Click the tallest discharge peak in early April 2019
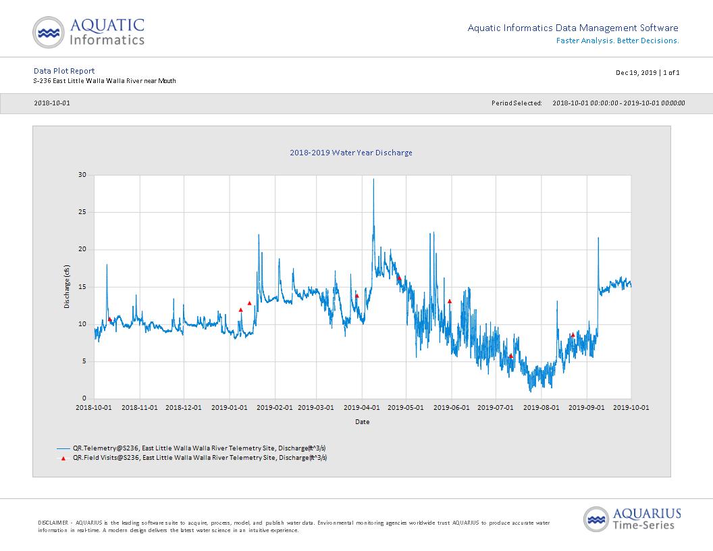This screenshot has height=551, width=713. point(374,180)
